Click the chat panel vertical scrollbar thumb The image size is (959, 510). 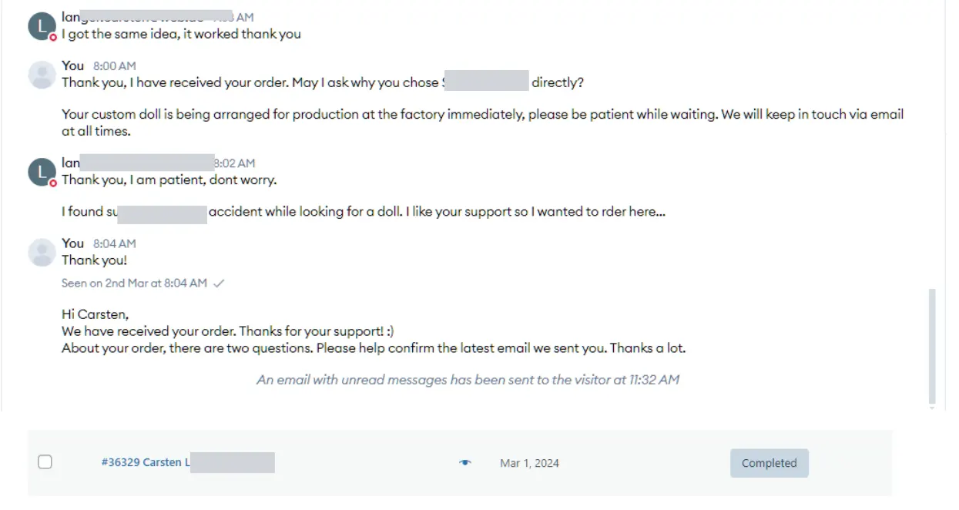(932, 346)
